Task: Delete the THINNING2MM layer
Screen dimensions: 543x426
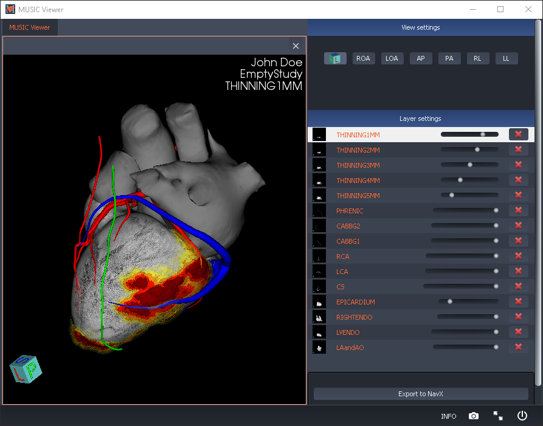Action: pos(519,149)
